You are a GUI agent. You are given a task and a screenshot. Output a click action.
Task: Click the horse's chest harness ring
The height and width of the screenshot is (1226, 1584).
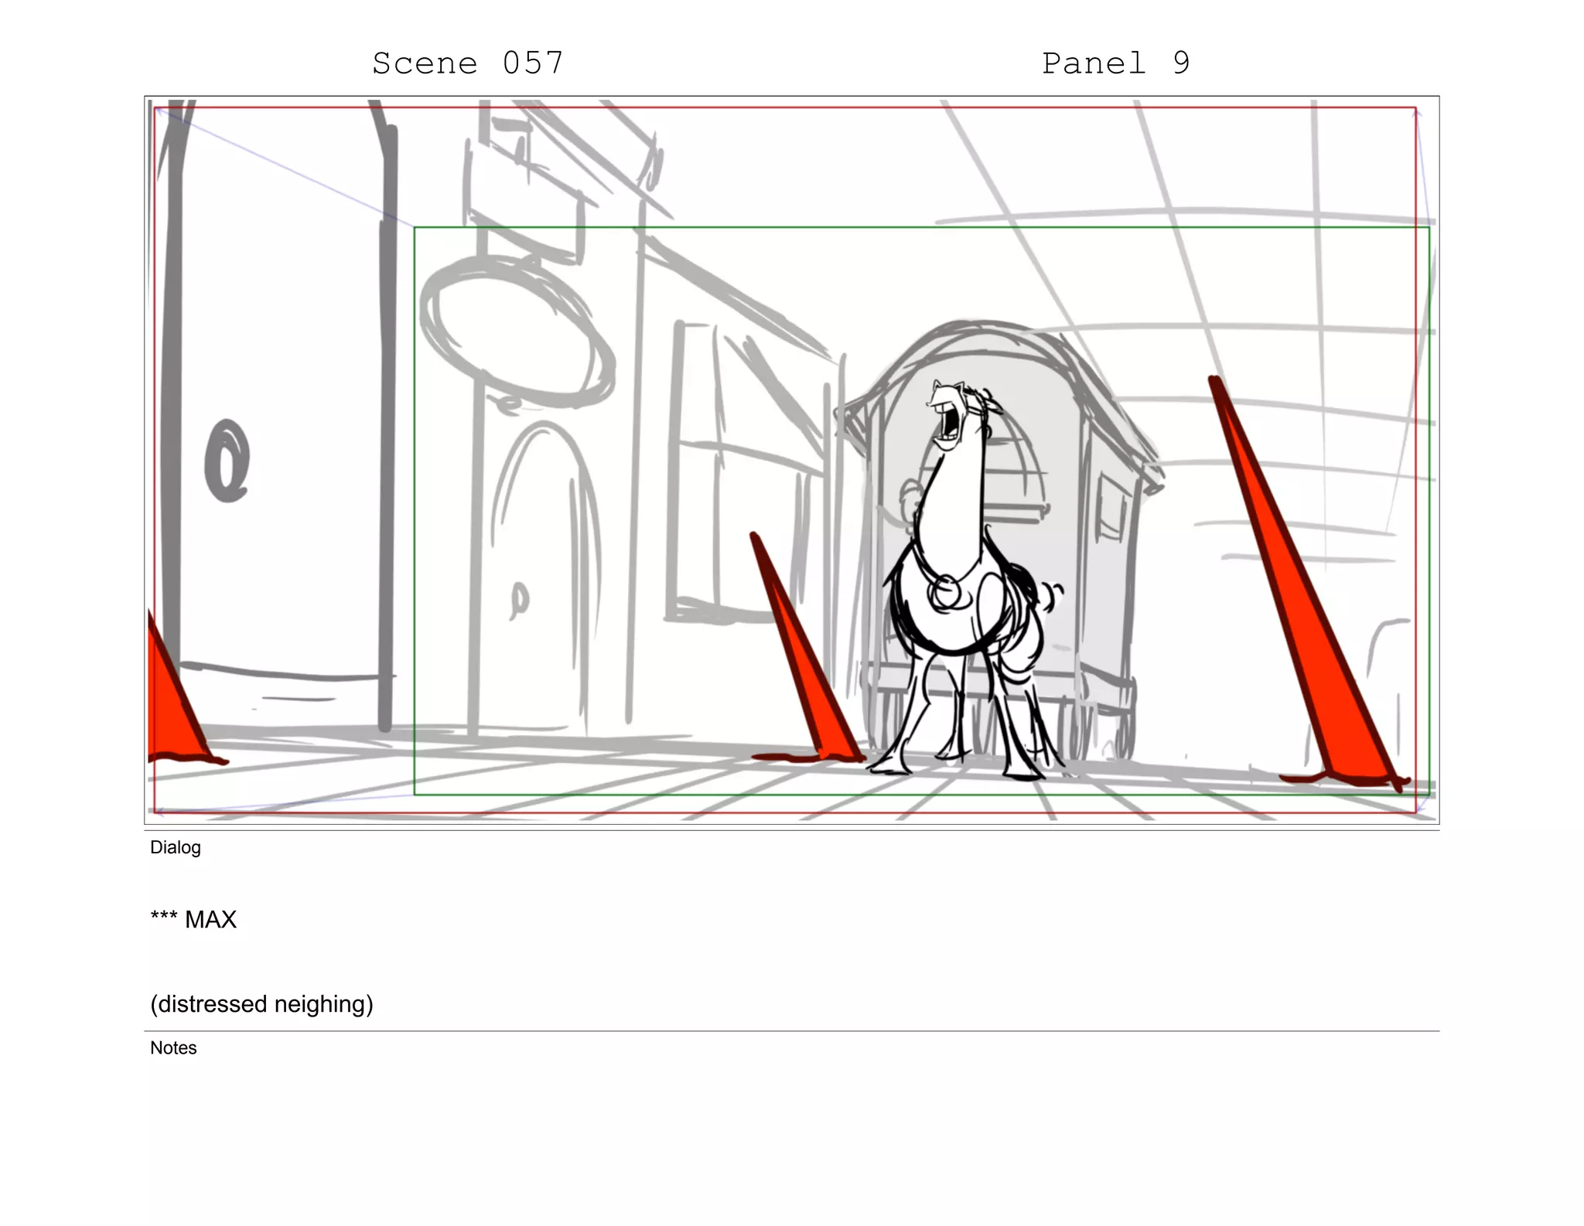tap(945, 594)
